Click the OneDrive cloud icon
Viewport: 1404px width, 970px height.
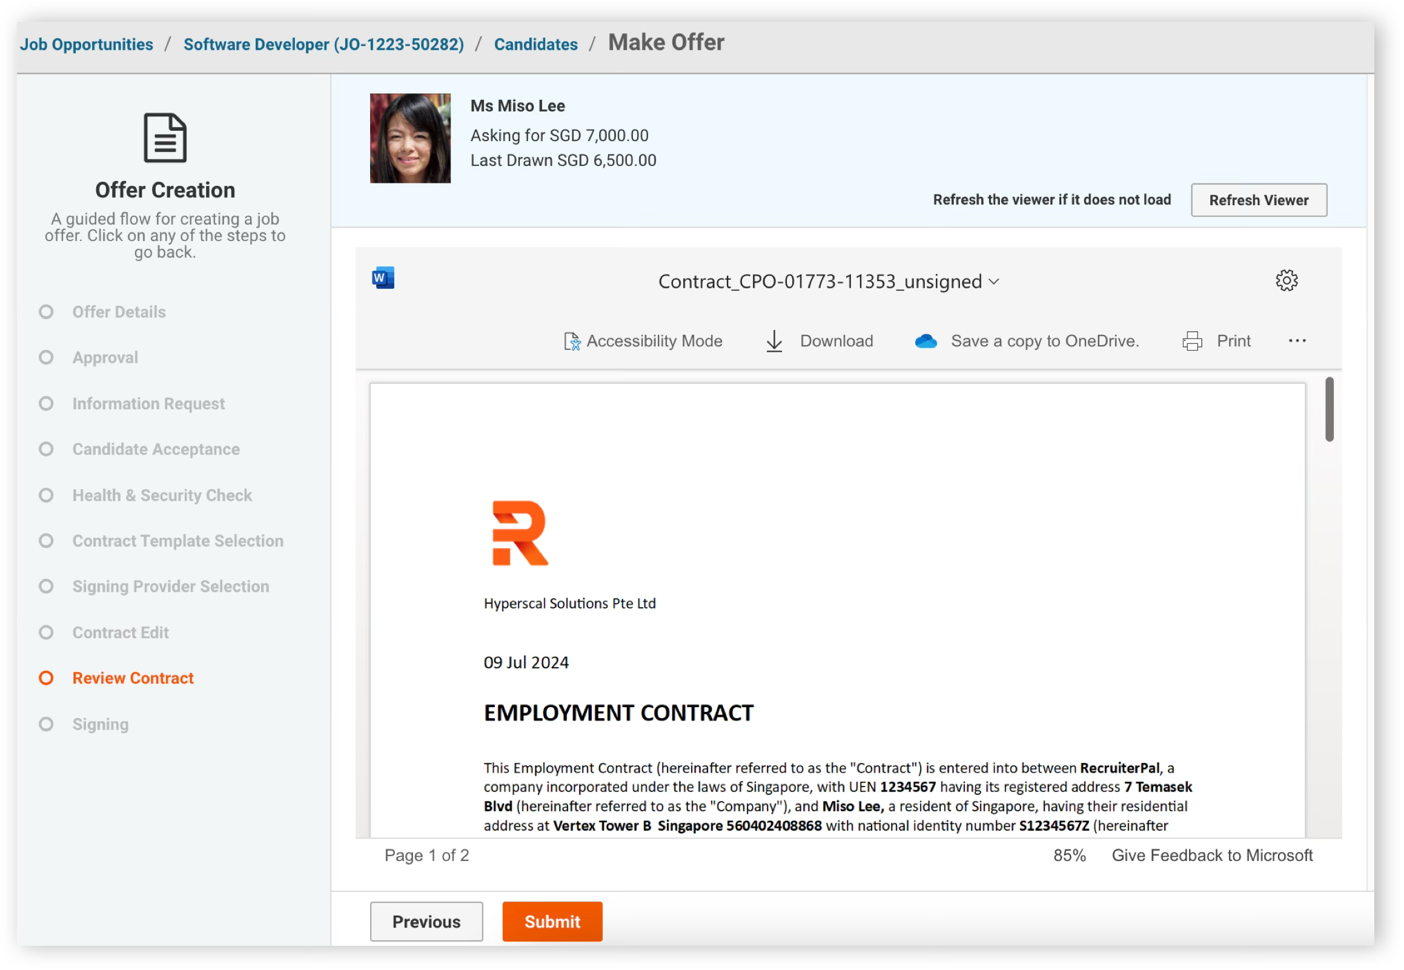pos(926,341)
